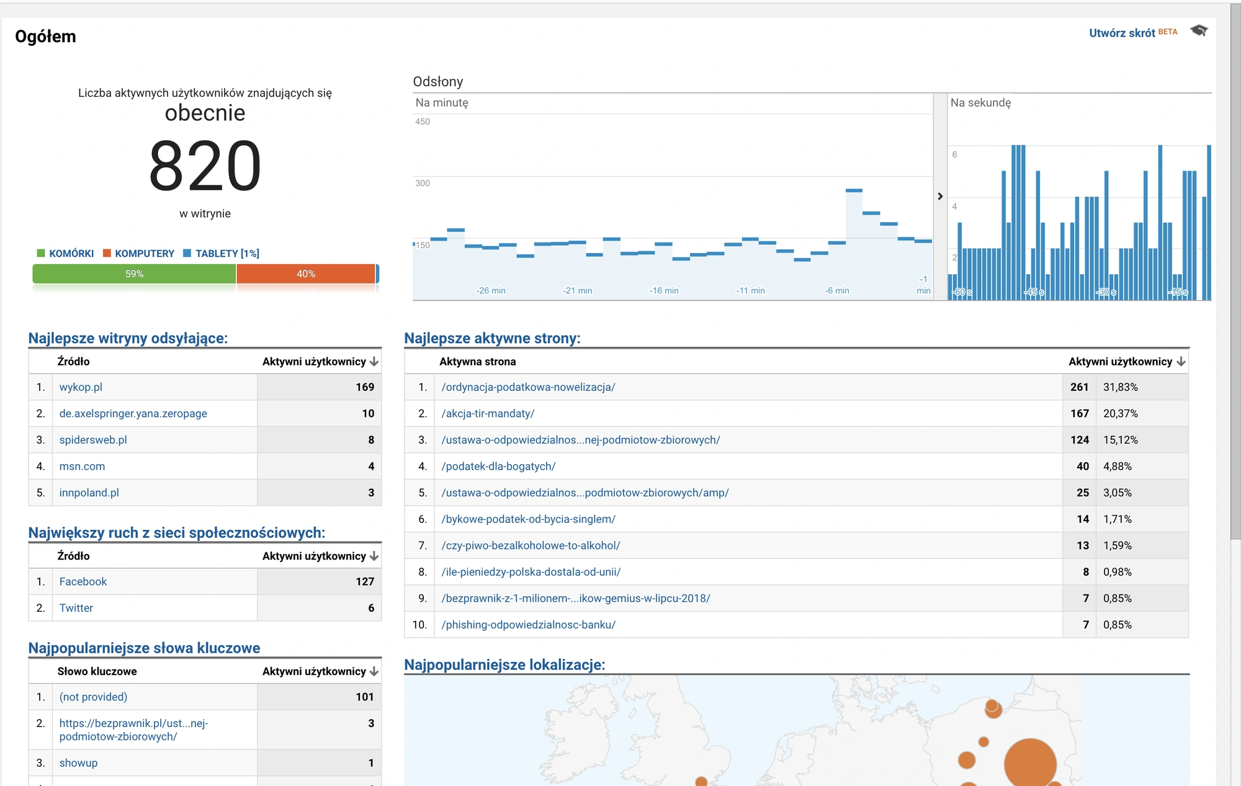Click the orange Komputery legend square
This screenshot has height=786, width=1241.
(107, 253)
